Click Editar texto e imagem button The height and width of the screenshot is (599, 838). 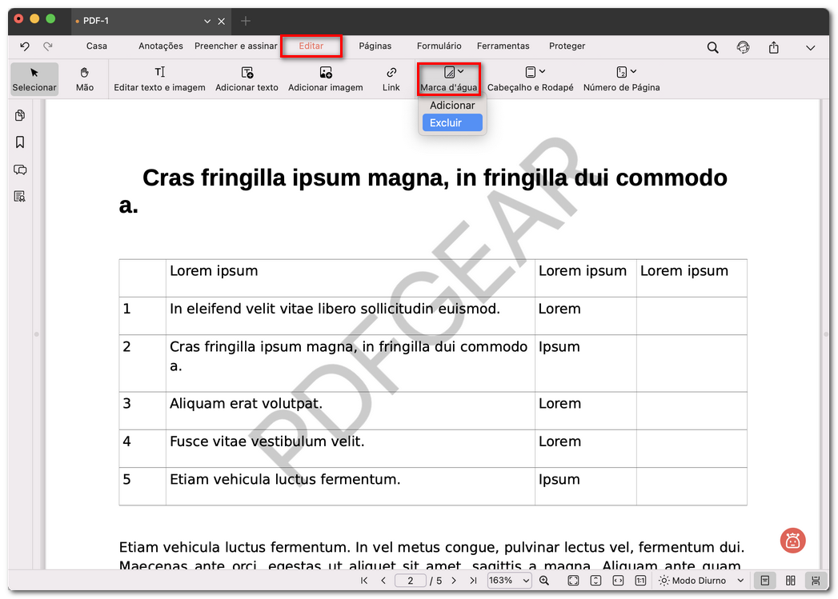[159, 79]
